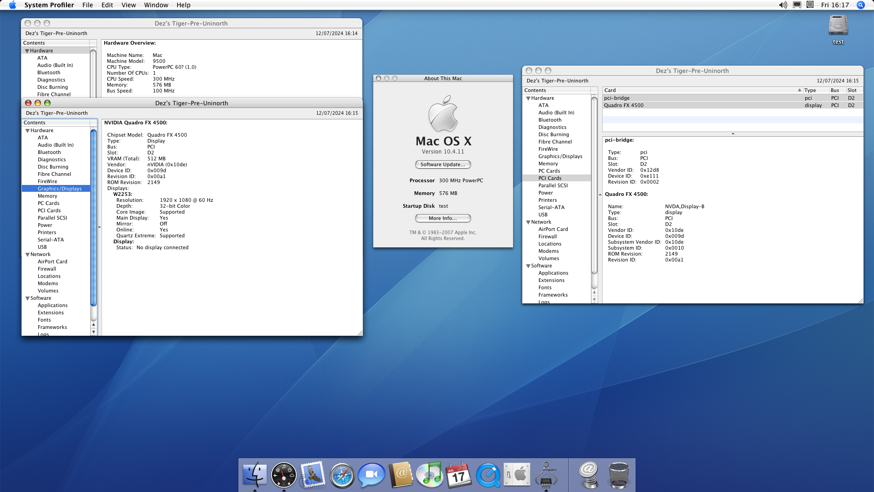Open the test hard drive icon
Screen dimensions: 874x492
(838, 26)
